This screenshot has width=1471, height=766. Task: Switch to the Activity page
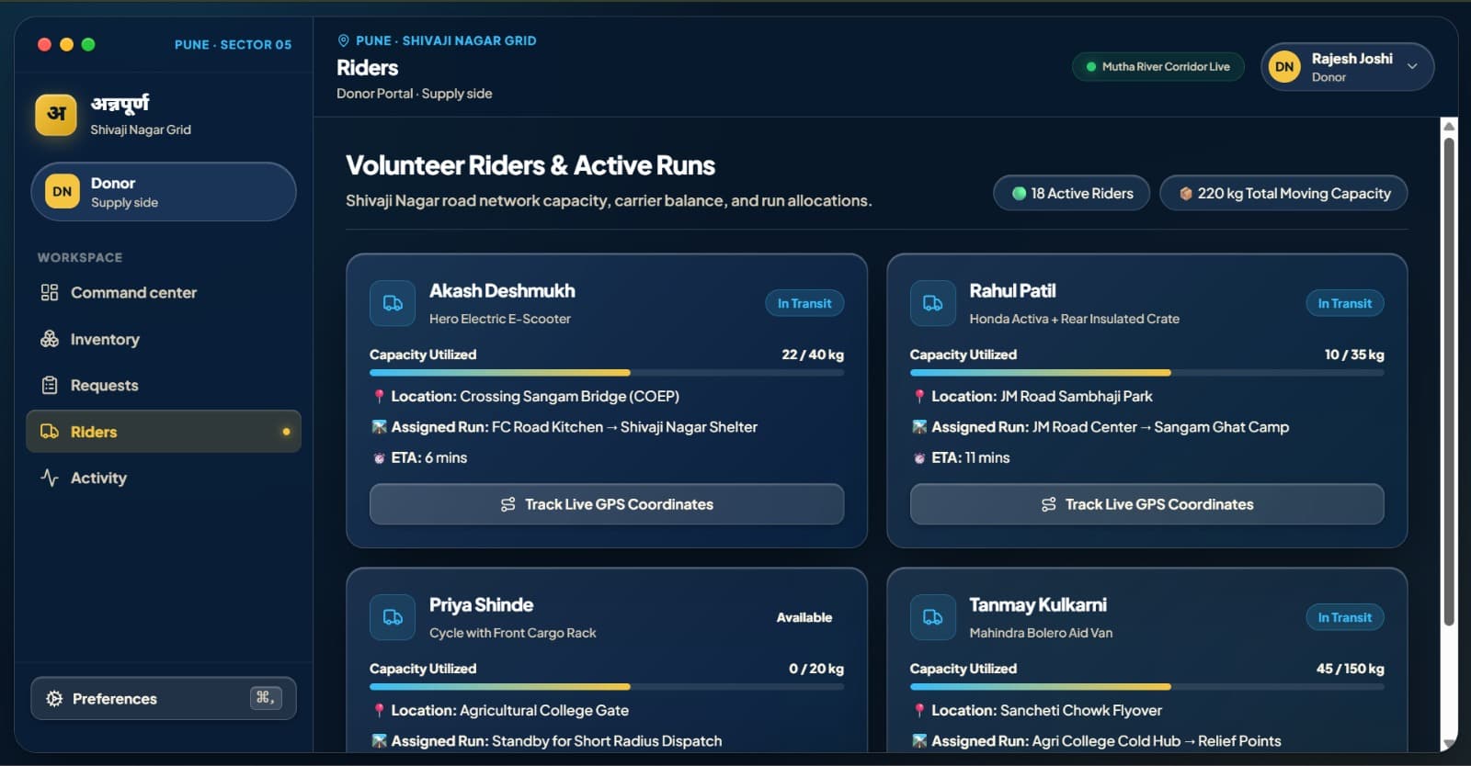point(164,478)
